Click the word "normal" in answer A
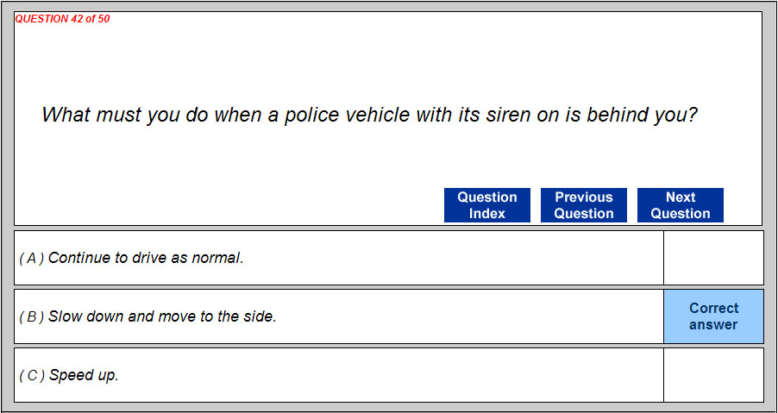 click(217, 258)
